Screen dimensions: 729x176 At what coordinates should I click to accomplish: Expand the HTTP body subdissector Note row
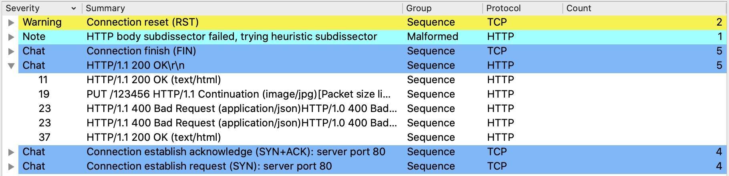pyautogui.click(x=11, y=37)
